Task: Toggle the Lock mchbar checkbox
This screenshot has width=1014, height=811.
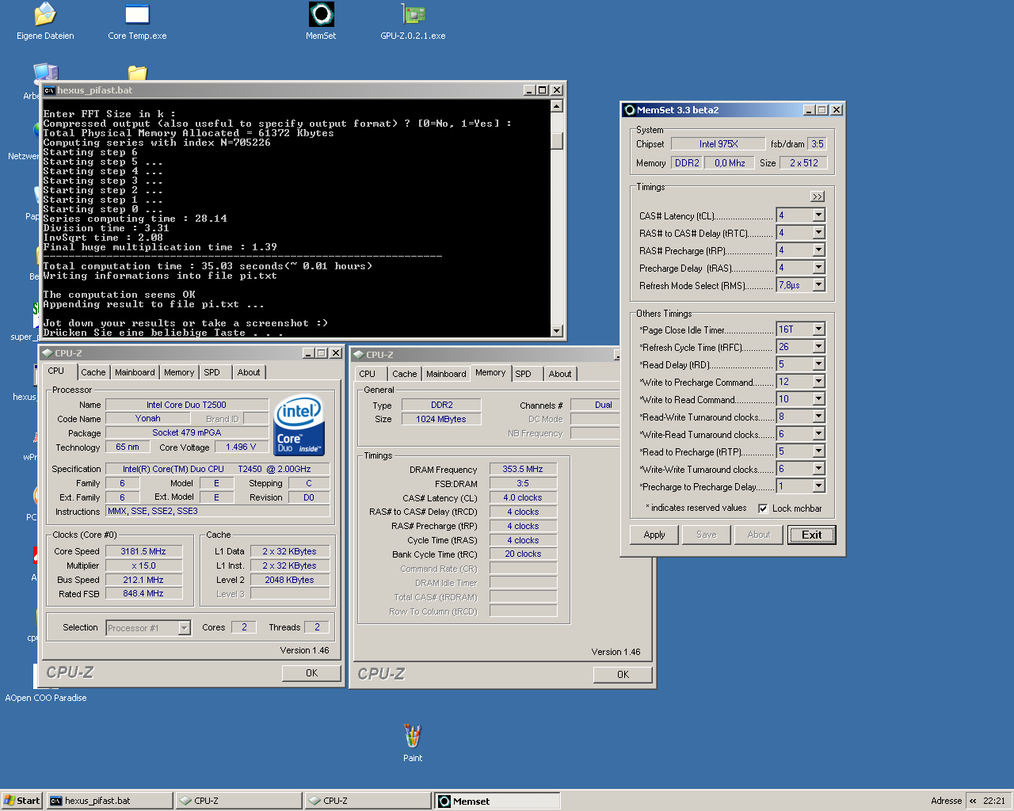Action: (x=763, y=508)
